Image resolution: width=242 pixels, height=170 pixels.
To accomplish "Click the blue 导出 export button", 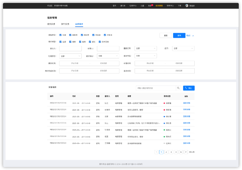I will pos(189,88).
